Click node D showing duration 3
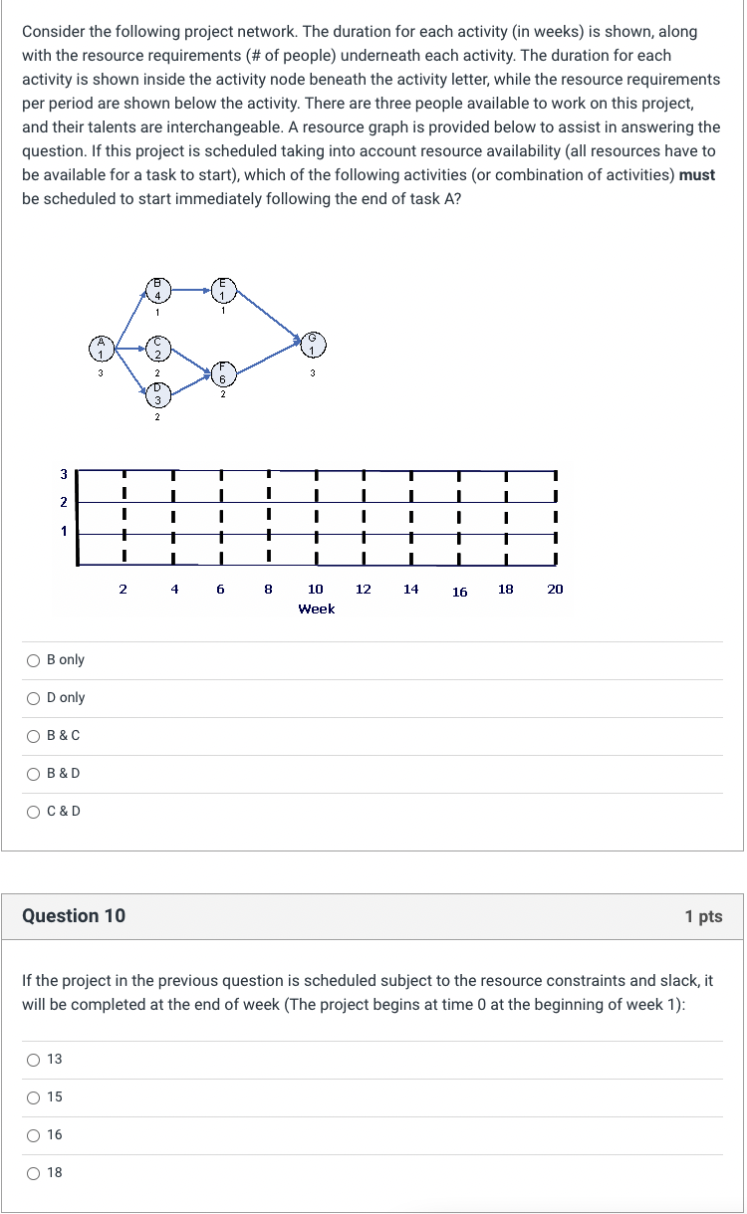This screenshot has width=747, height=1214. (158, 396)
